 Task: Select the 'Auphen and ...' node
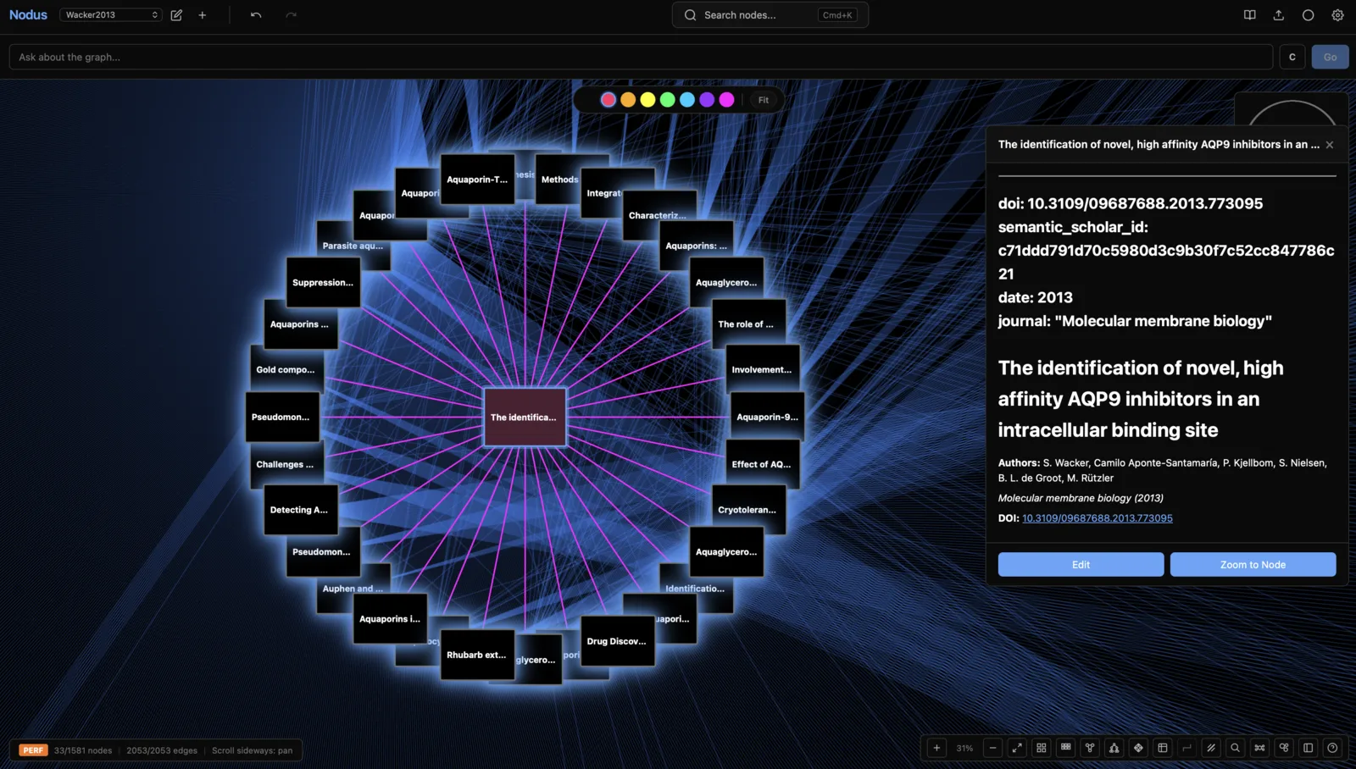(353, 589)
